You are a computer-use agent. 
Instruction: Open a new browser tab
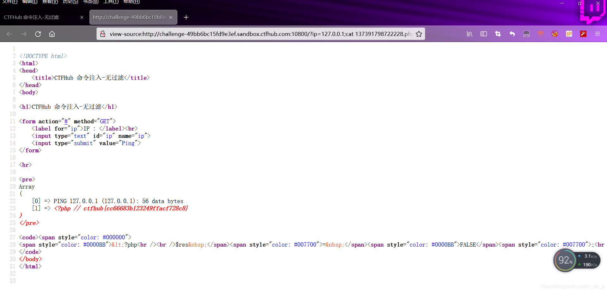coord(186,17)
